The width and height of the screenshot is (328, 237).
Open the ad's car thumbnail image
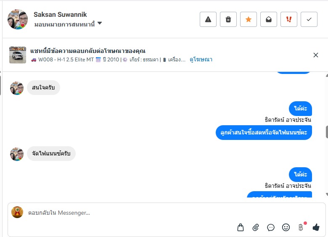point(18,55)
